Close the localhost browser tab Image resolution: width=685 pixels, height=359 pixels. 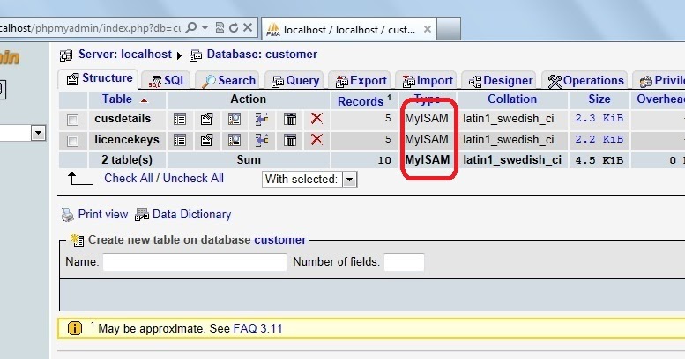click(428, 29)
